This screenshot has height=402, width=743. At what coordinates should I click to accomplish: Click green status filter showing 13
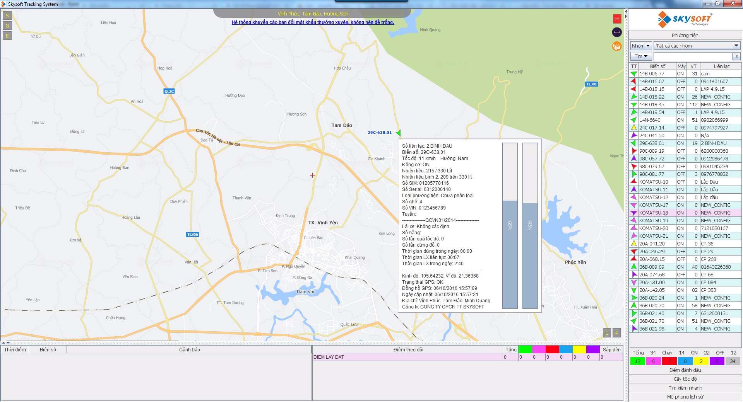click(638, 361)
